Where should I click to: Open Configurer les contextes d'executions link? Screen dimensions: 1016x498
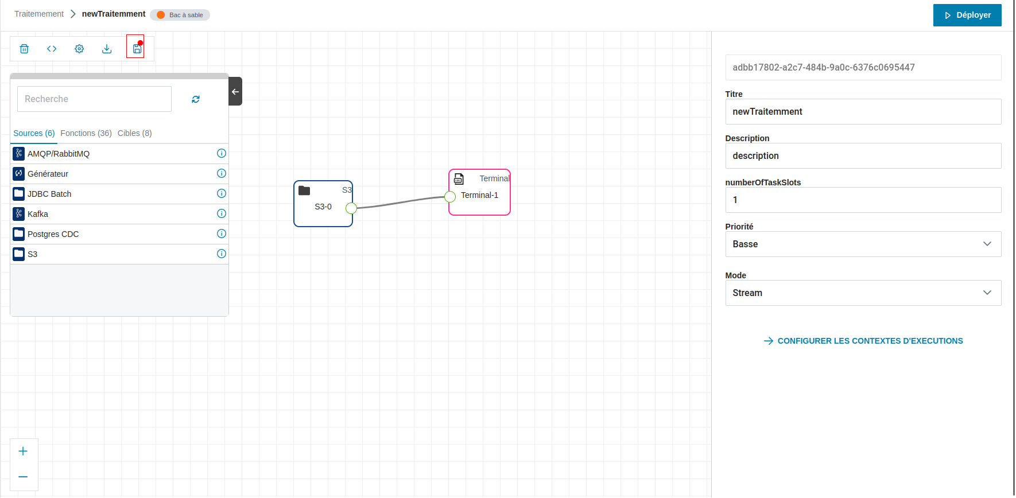[x=863, y=341]
